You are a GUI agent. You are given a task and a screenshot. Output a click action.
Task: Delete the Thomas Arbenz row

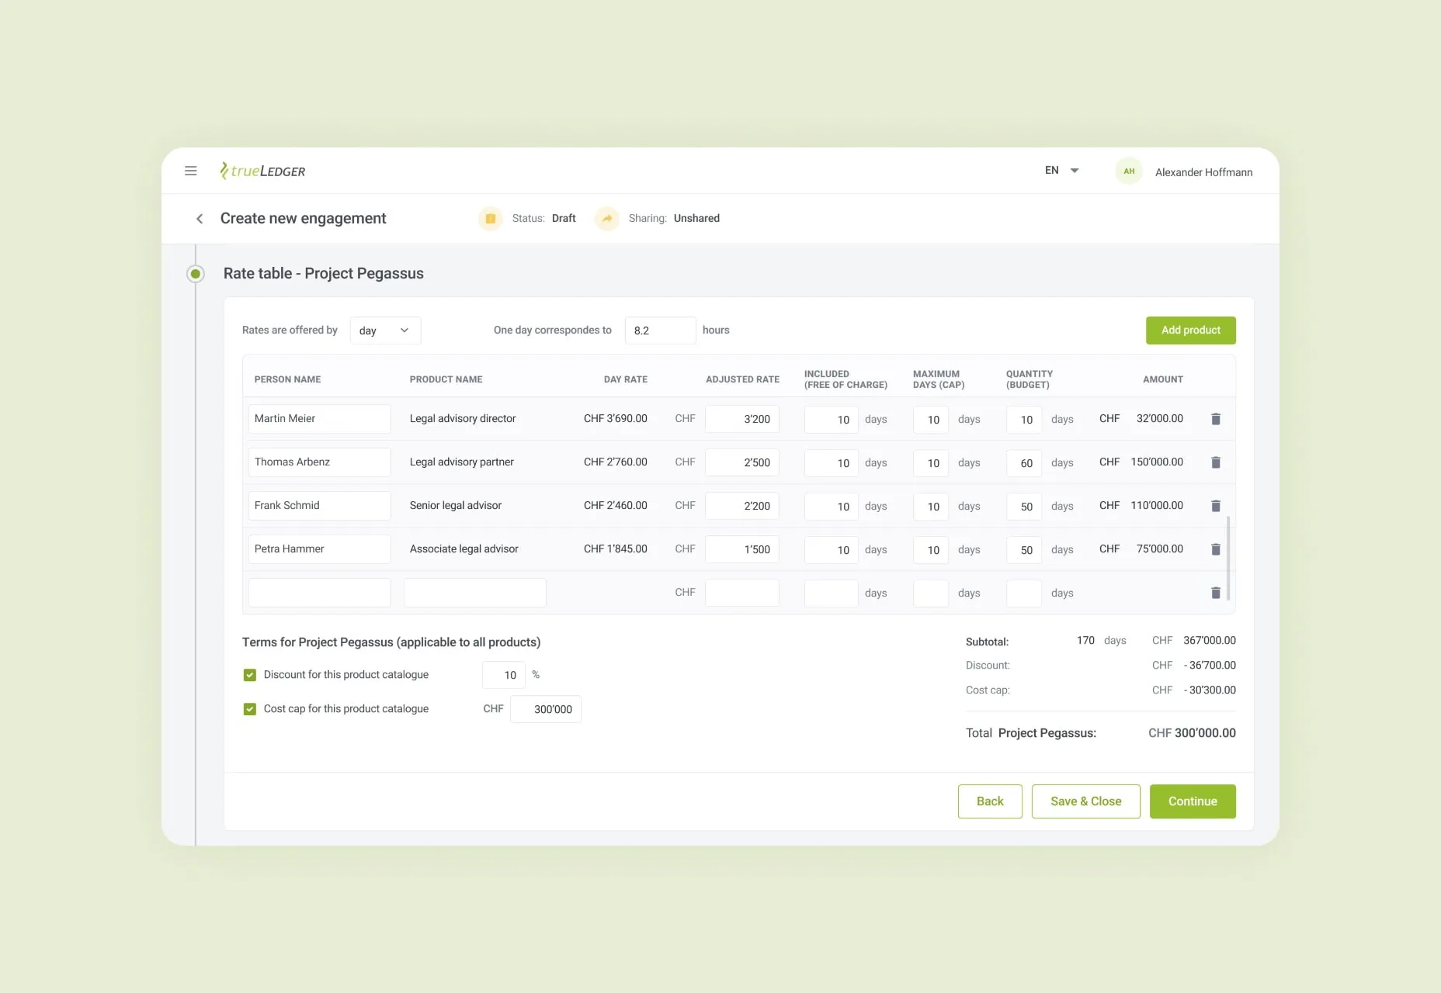(1216, 462)
